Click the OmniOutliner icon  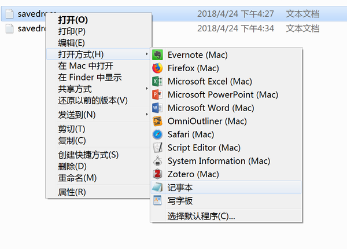coord(157,121)
